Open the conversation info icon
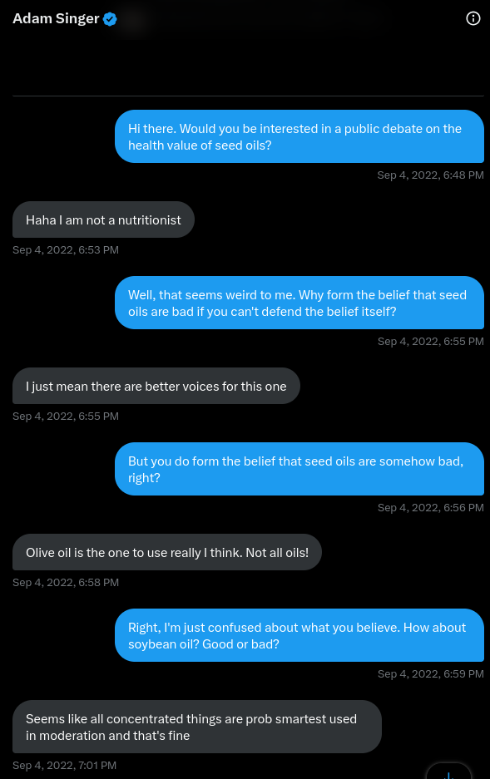This screenshot has height=779, width=490. pos(473,18)
